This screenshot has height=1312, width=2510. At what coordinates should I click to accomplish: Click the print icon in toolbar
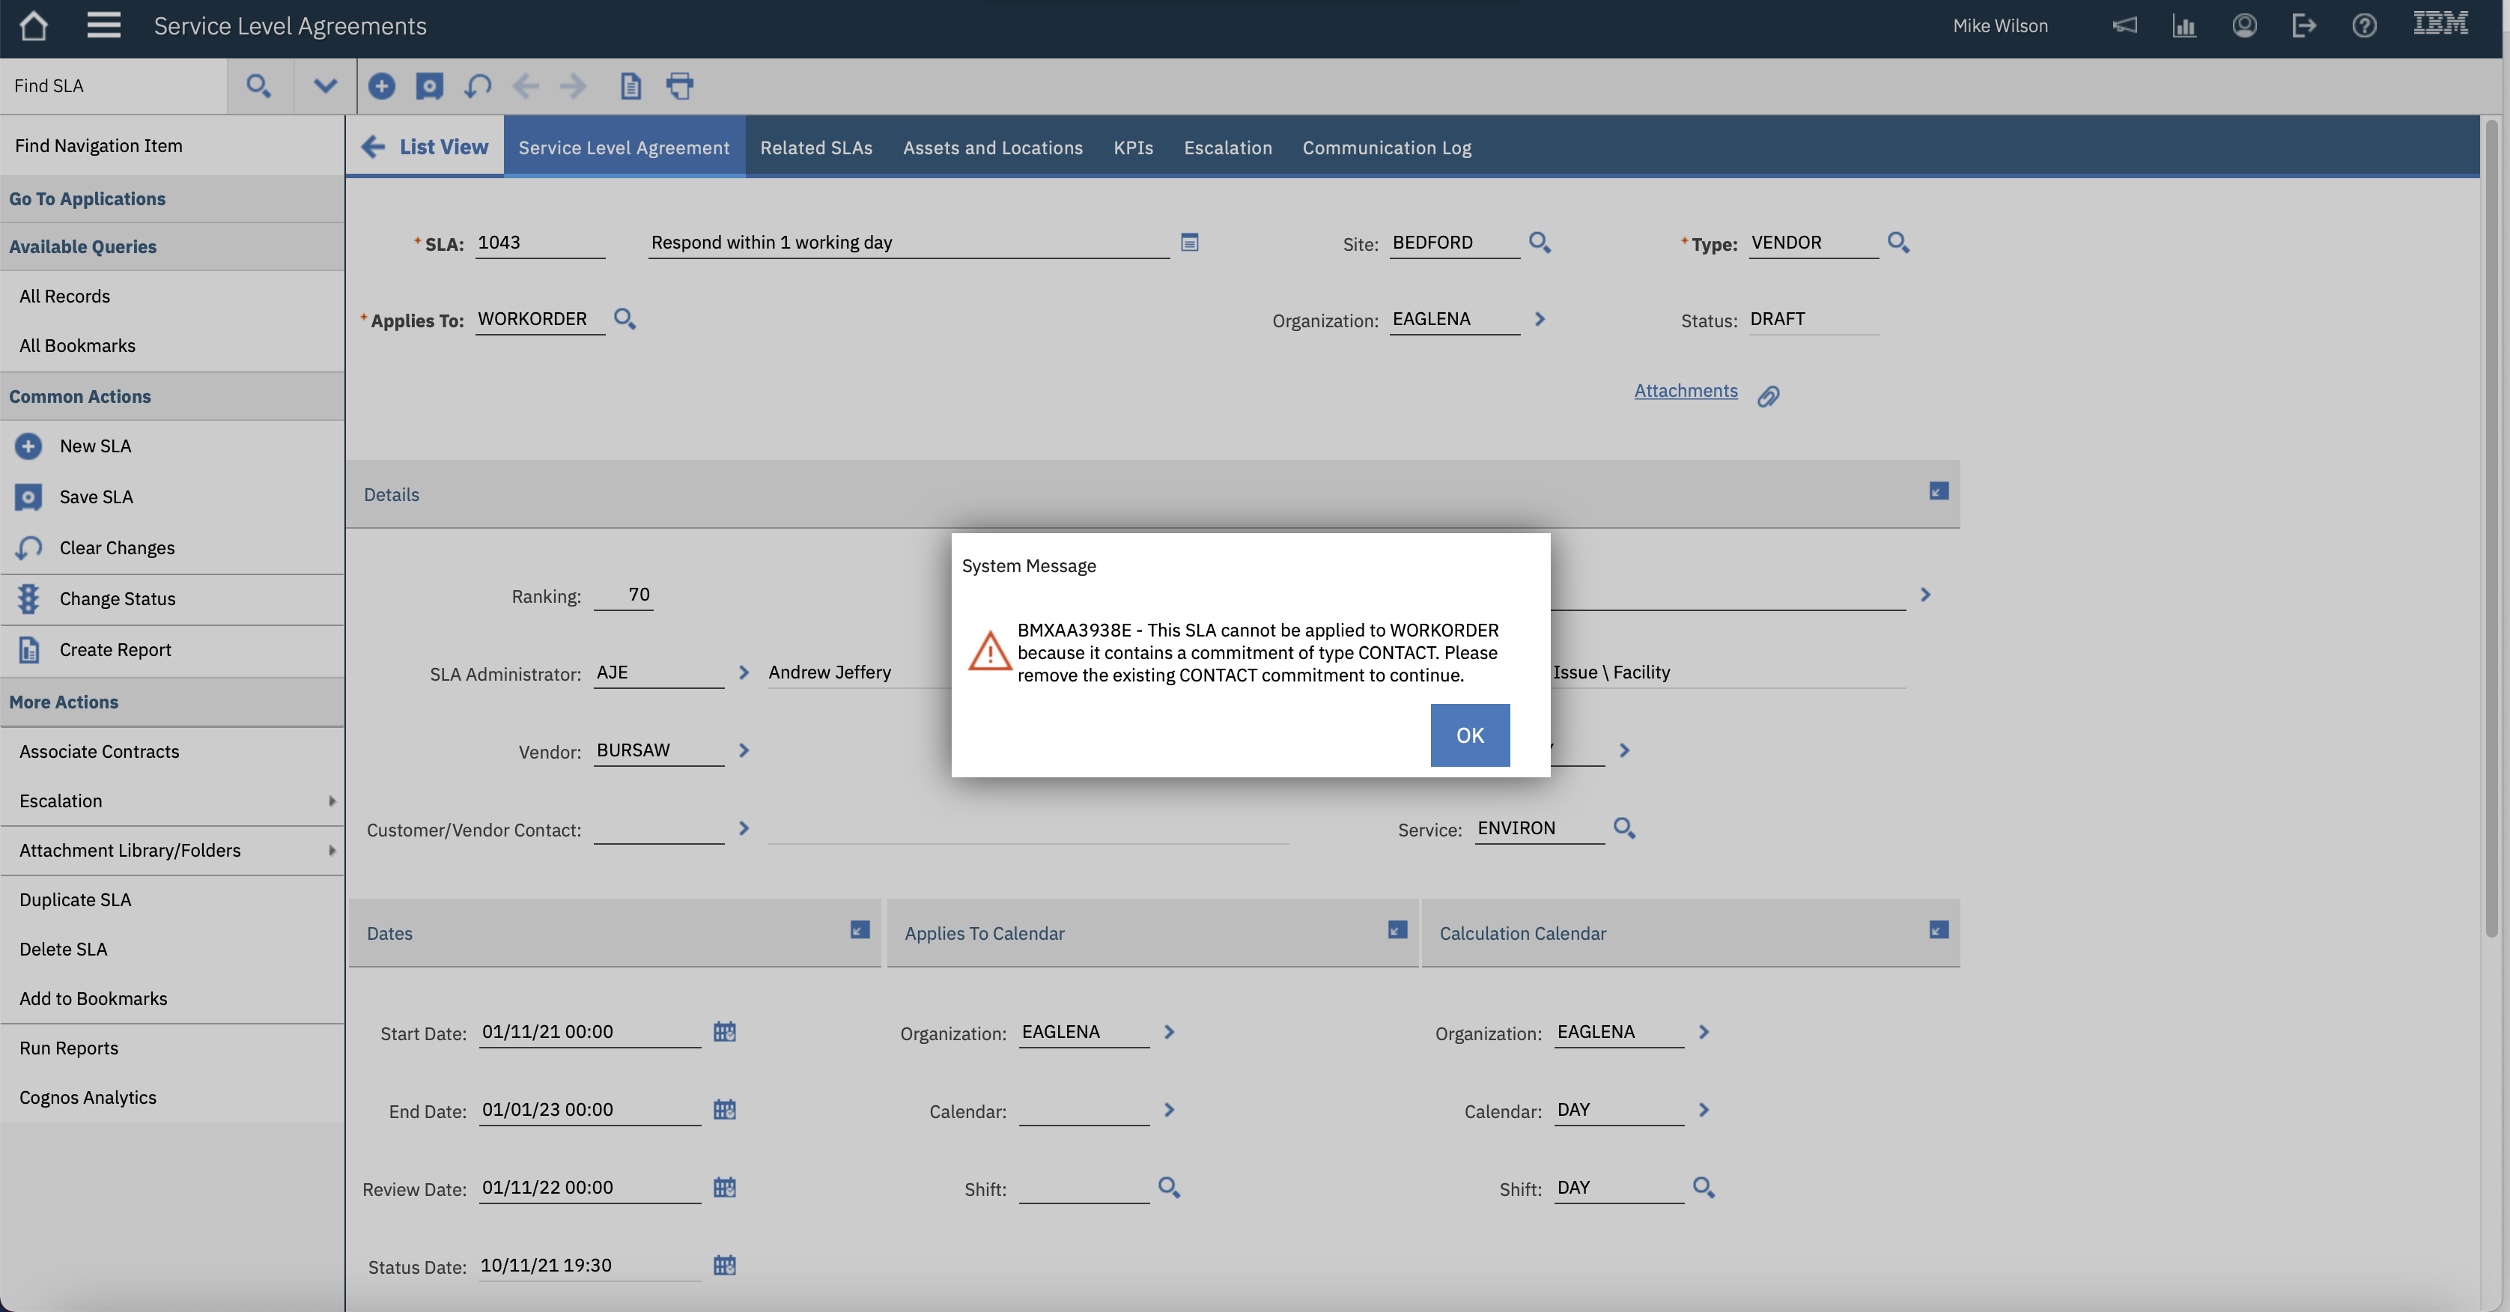679,86
